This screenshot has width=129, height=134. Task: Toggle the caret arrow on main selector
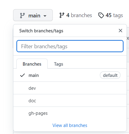pyautogui.click(x=45, y=16)
